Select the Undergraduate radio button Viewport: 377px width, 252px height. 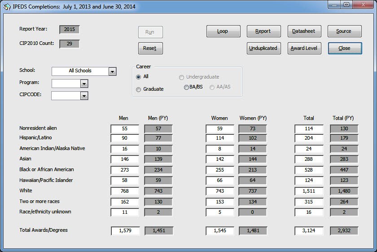181,77
